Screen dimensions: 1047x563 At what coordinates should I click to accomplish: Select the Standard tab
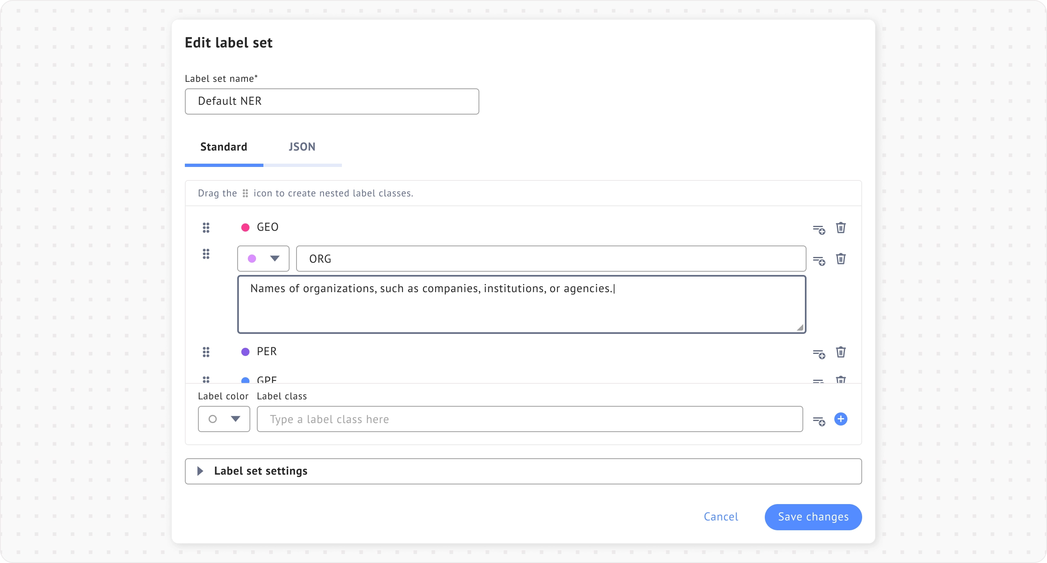(224, 147)
